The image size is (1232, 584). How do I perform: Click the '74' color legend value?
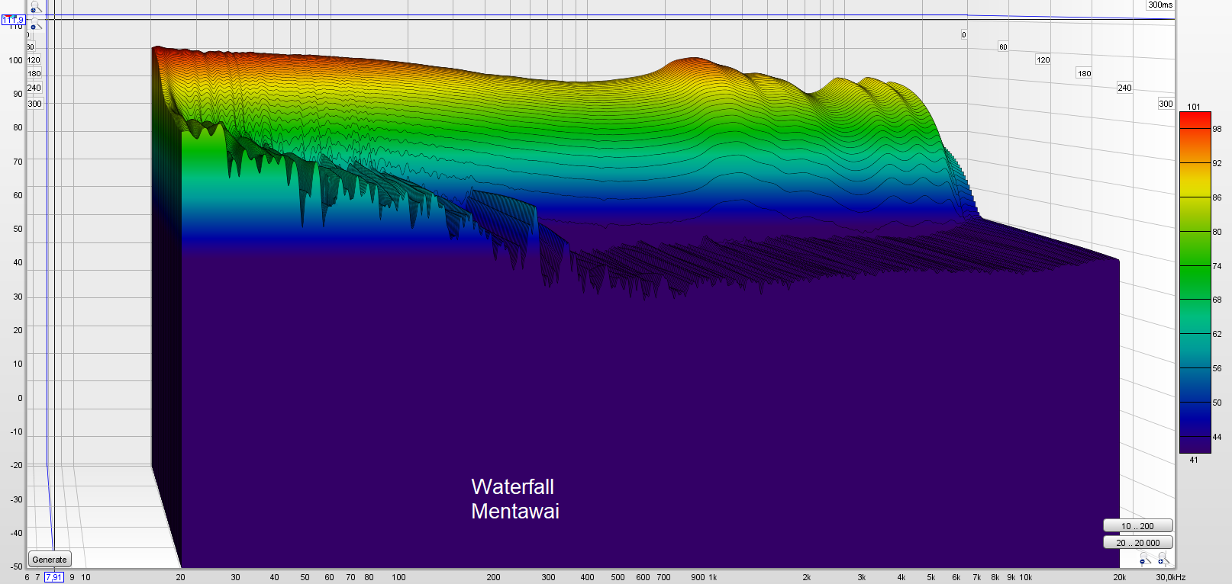pyautogui.click(x=1217, y=266)
